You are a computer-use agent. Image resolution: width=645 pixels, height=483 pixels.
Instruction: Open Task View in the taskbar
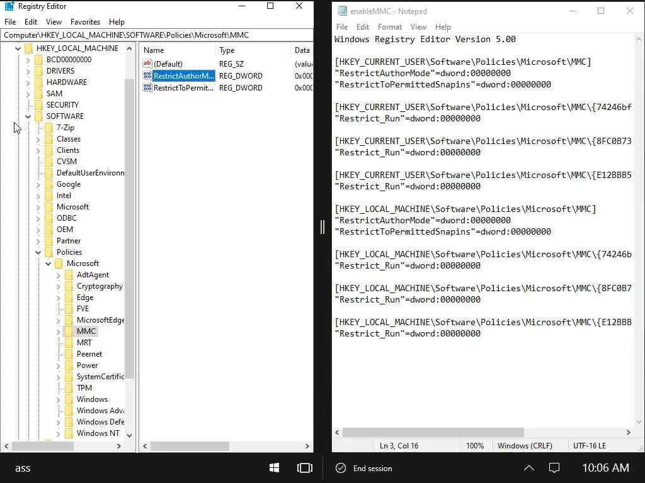tap(305, 468)
